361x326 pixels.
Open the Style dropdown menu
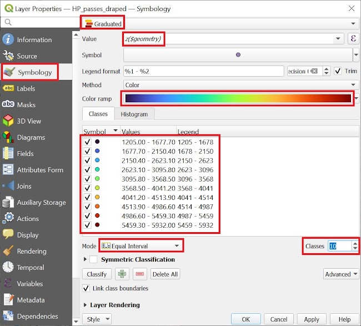(x=97, y=319)
